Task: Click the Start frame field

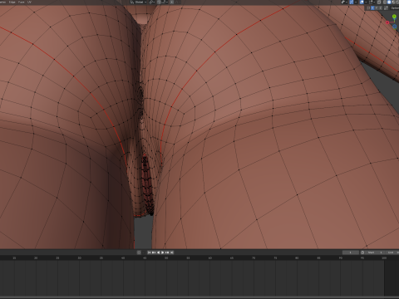Action: tap(375, 252)
